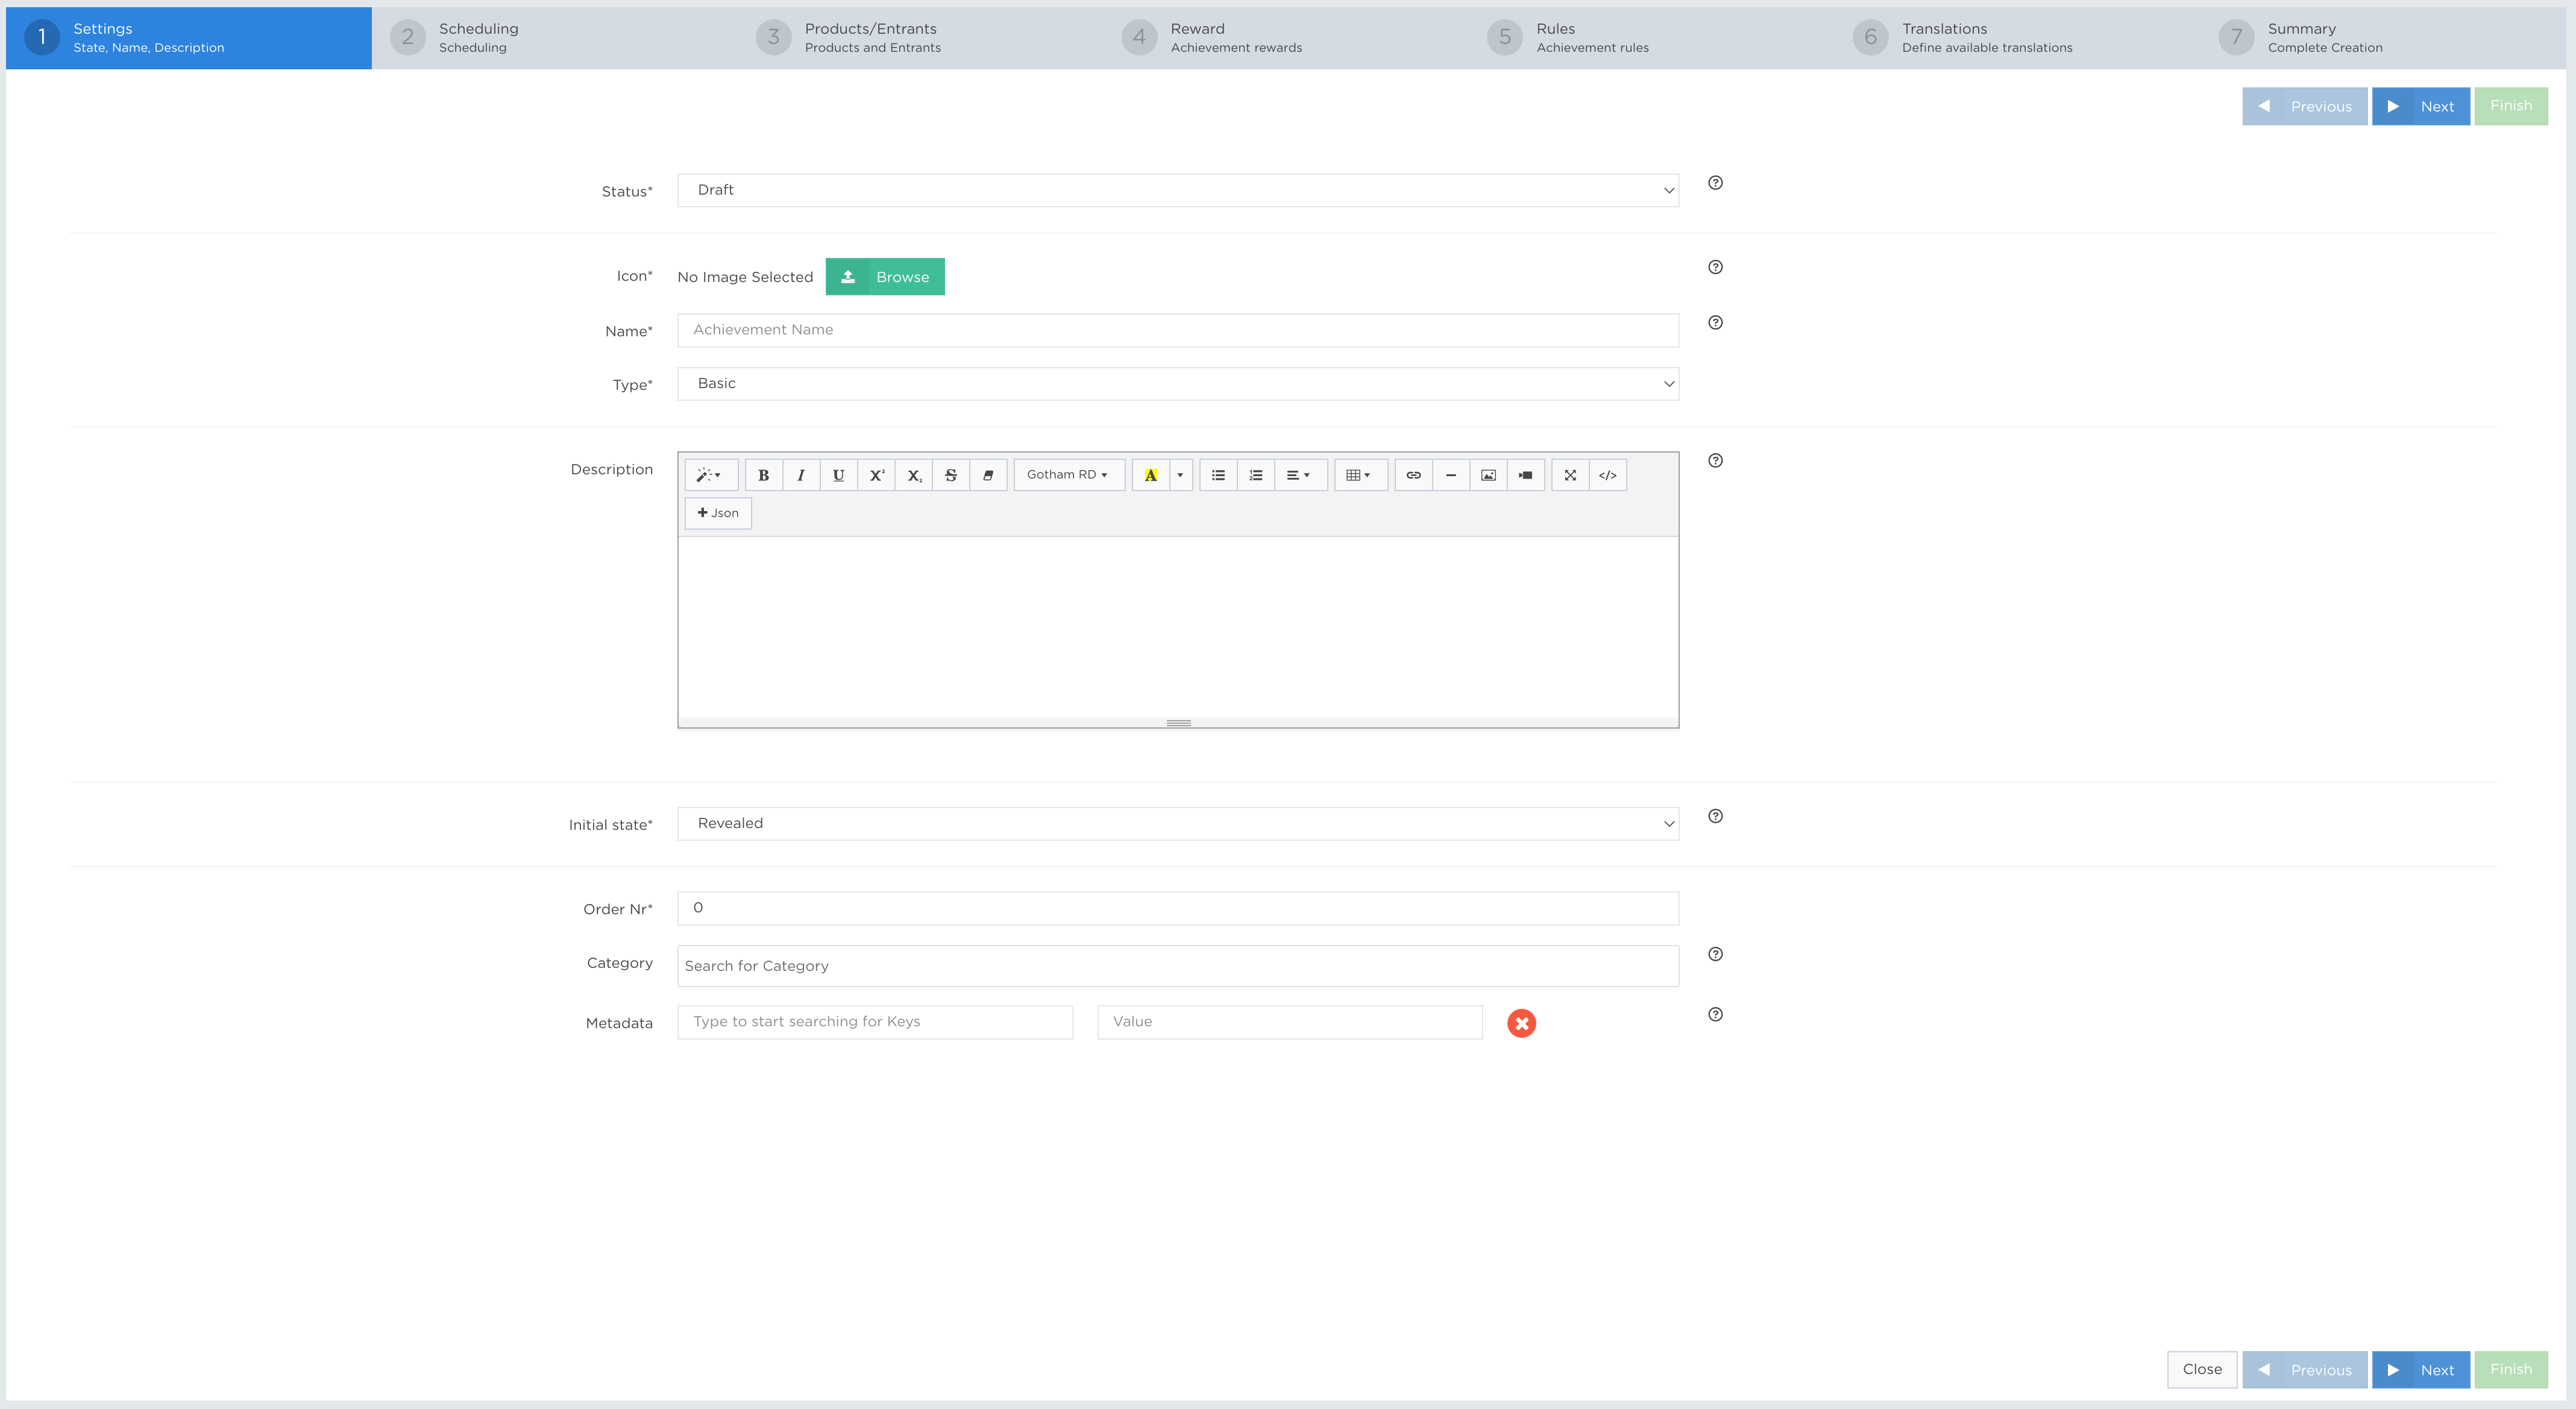Open the Initial state Revealed dropdown
The height and width of the screenshot is (1409, 2576).
pos(1178,824)
